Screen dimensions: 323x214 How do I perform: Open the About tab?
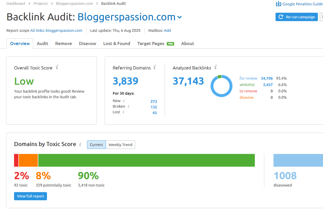tap(187, 44)
